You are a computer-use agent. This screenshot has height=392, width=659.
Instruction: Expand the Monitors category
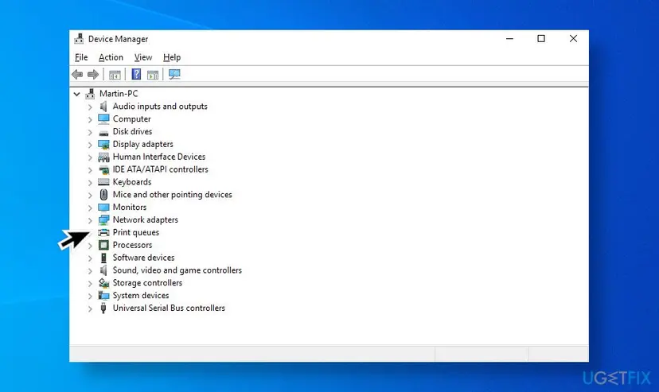pos(90,208)
